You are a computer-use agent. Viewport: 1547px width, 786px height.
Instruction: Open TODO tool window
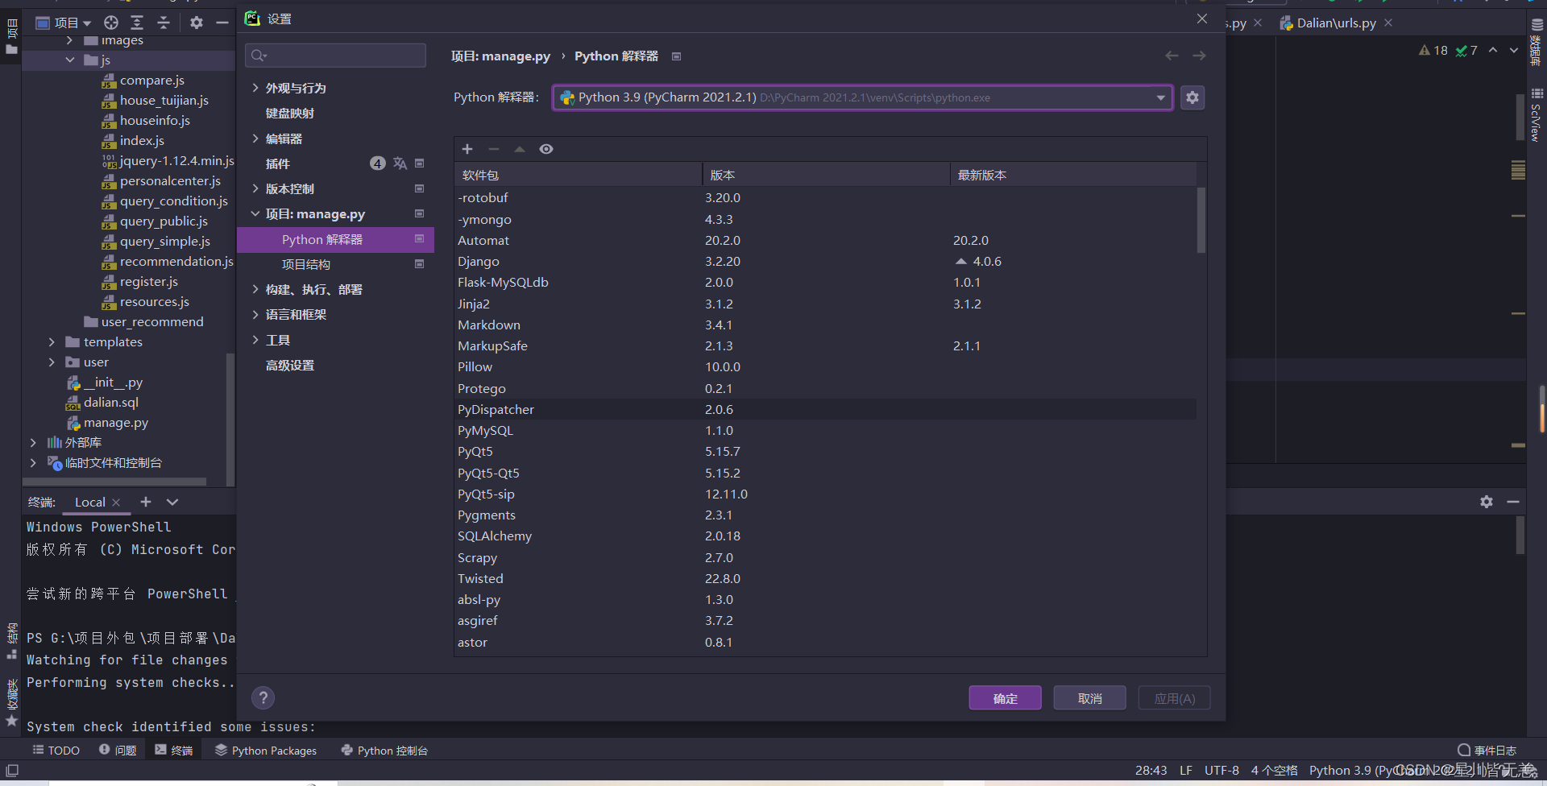[56, 750]
